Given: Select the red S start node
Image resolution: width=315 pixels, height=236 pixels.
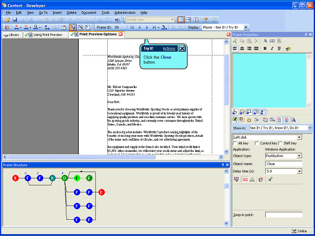Looking at the screenshot, I should [x=15, y=178].
